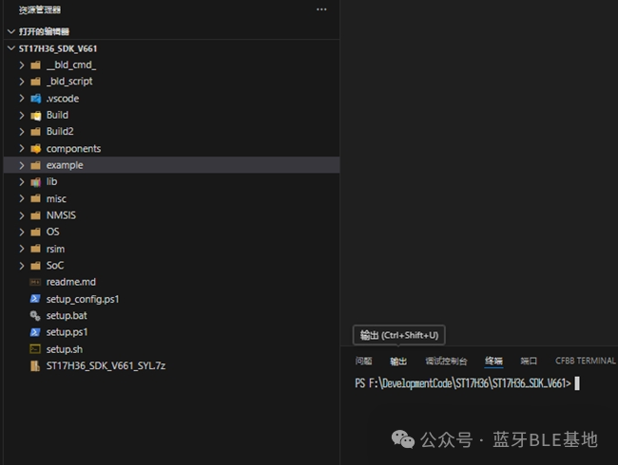Screen dimensions: 618x465
Task: Click the Build folder icon
Action: (35, 115)
